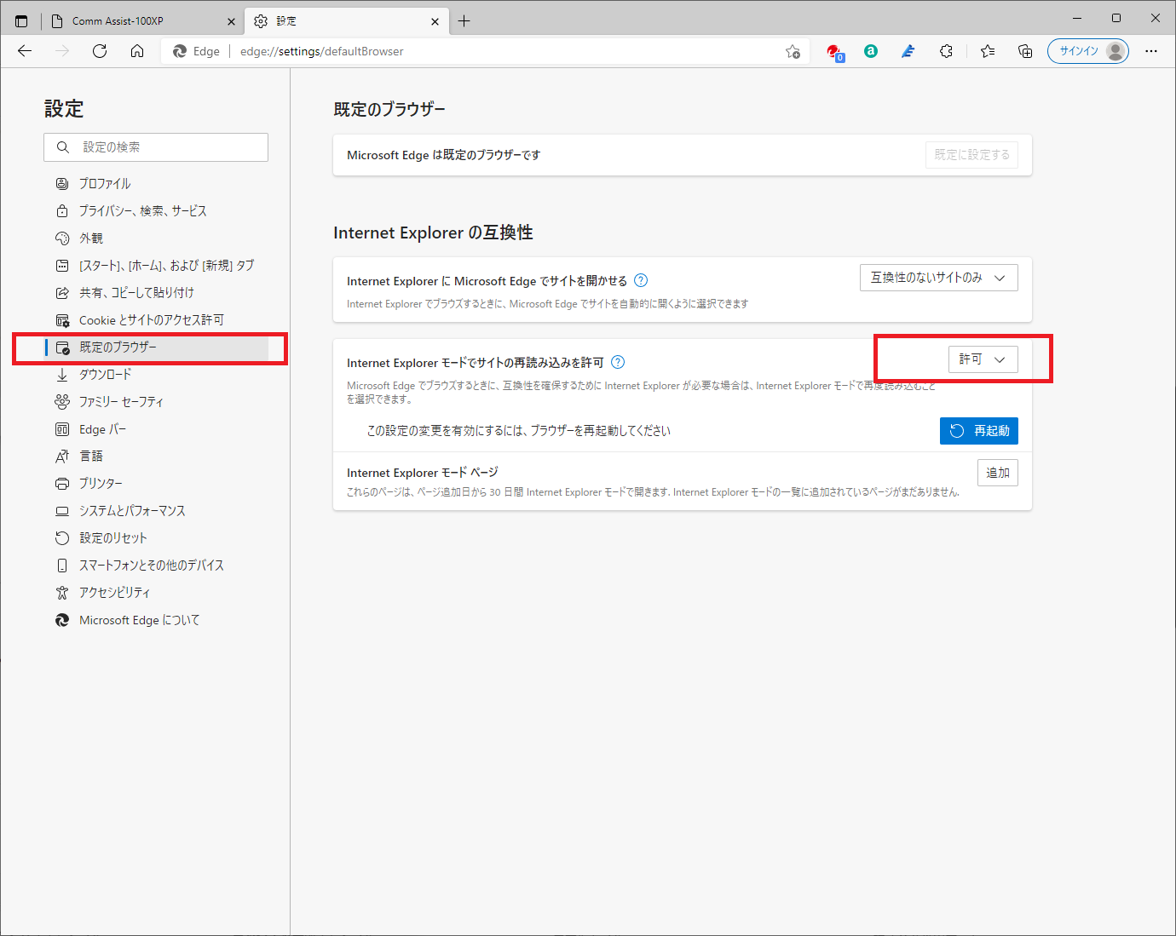
Task: Open the blue pen extension icon
Action: coord(908,51)
